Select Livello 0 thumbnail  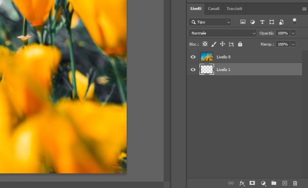coord(207,57)
